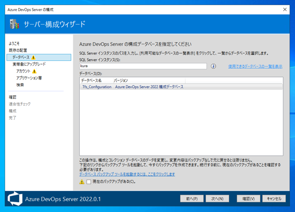Select アプリケーション層 in the sidebar
This screenshot has height=212, width=295.
click(x=29, y=78)
